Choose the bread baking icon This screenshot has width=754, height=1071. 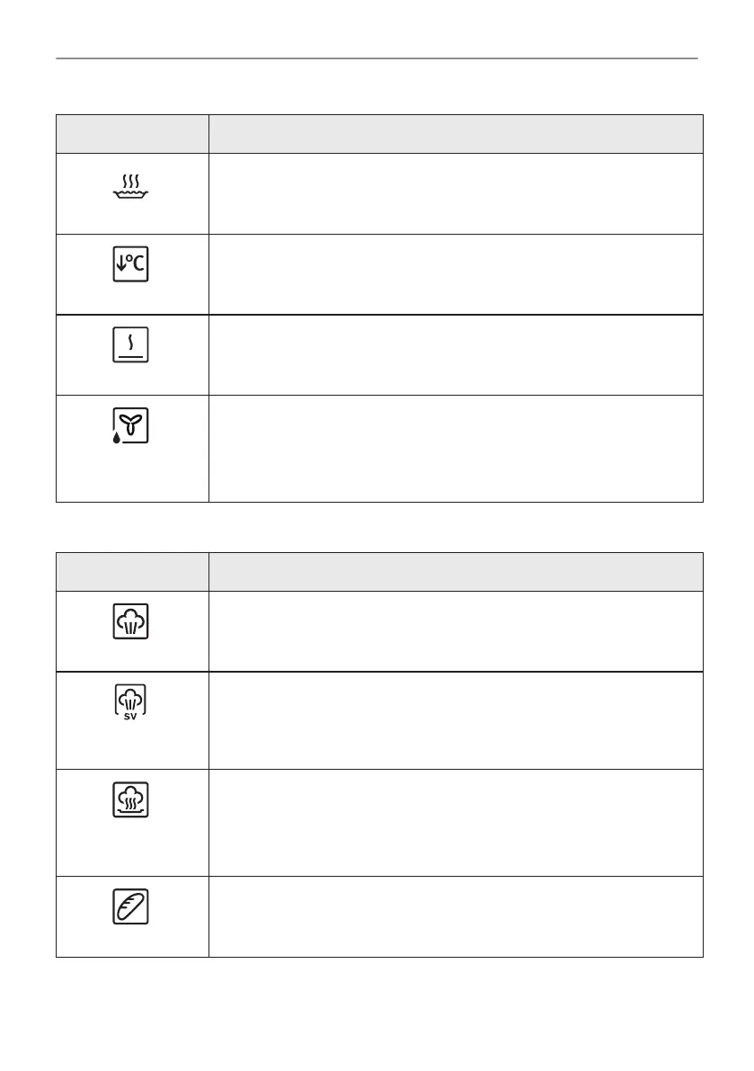click(131, 906)
